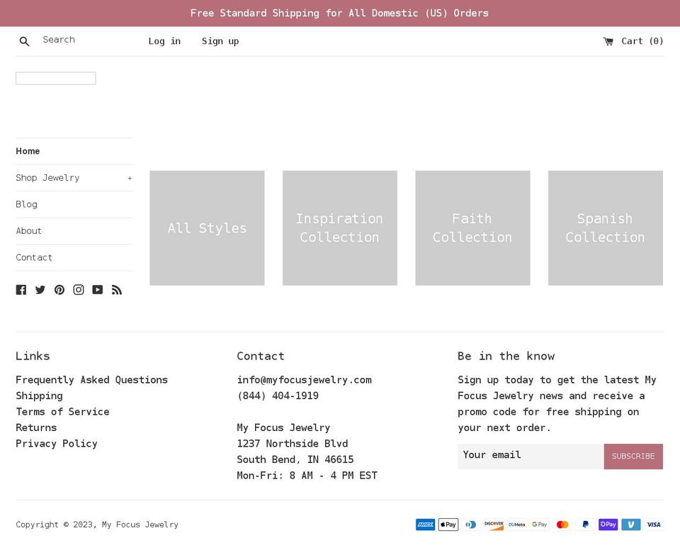Click the Google Pay payment icon
The image size is (680, 548).
click(540, 525)
